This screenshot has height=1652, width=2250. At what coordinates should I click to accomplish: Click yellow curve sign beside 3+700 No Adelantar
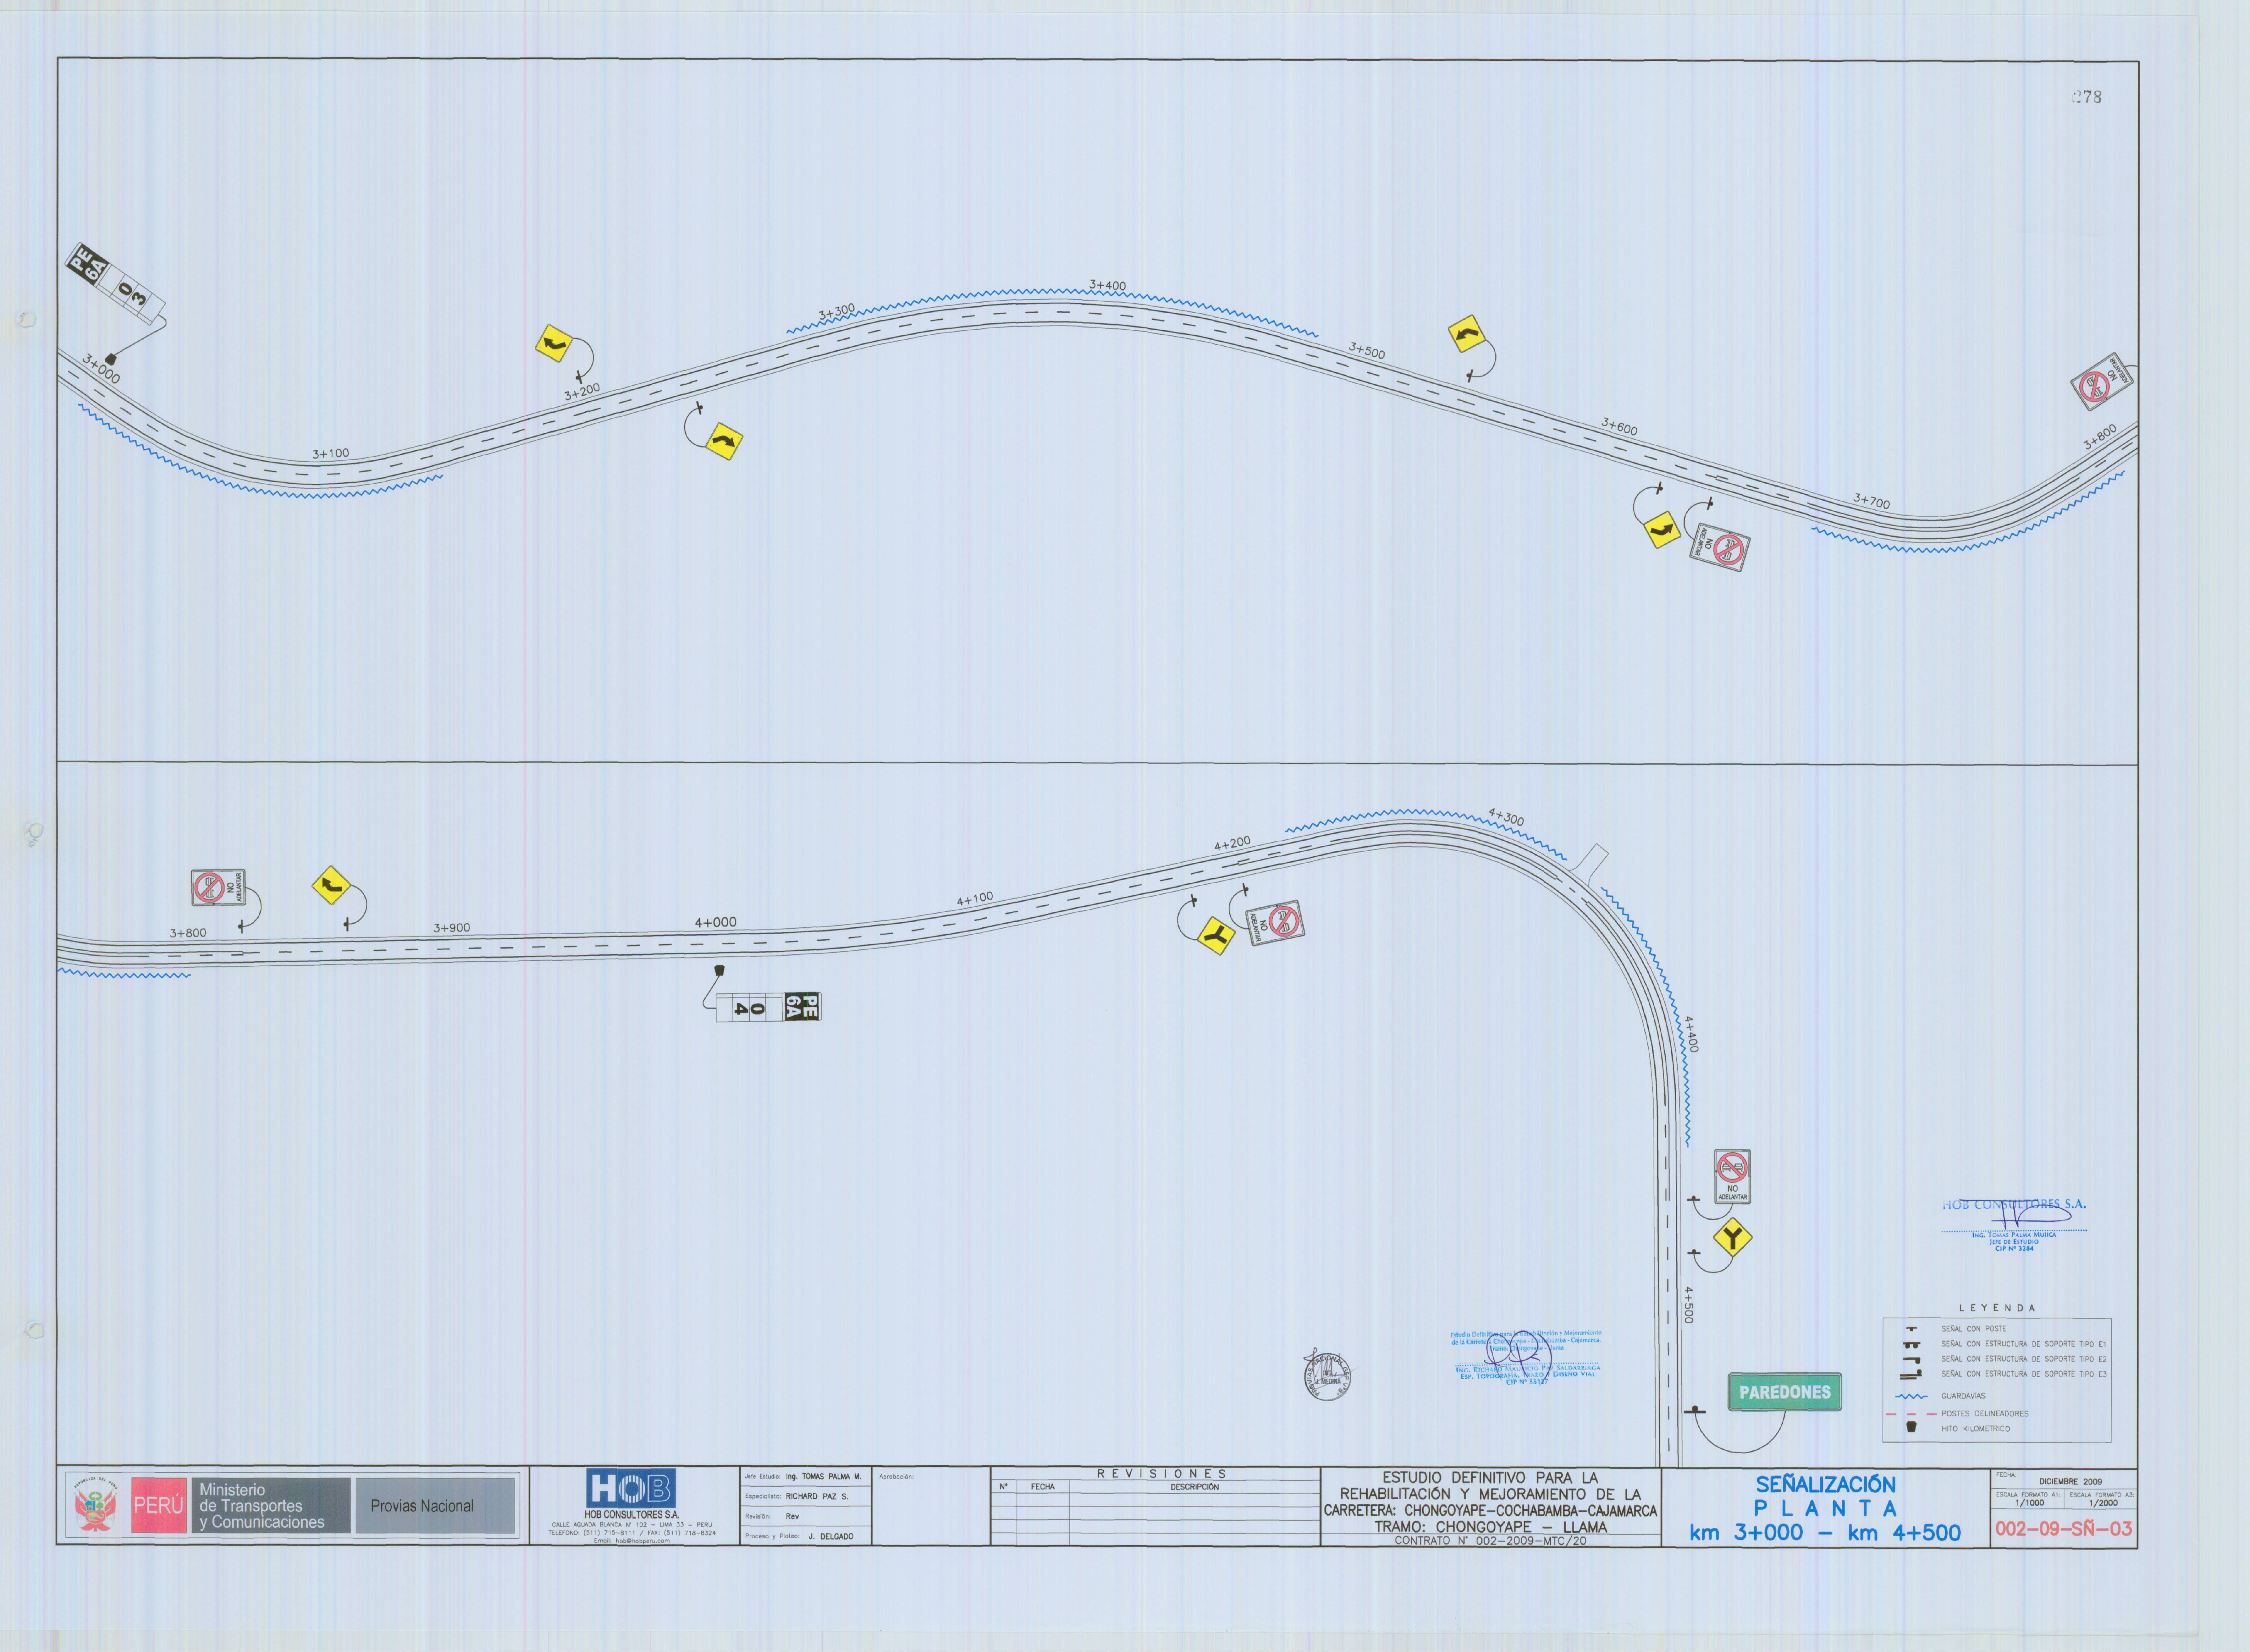1661,530
